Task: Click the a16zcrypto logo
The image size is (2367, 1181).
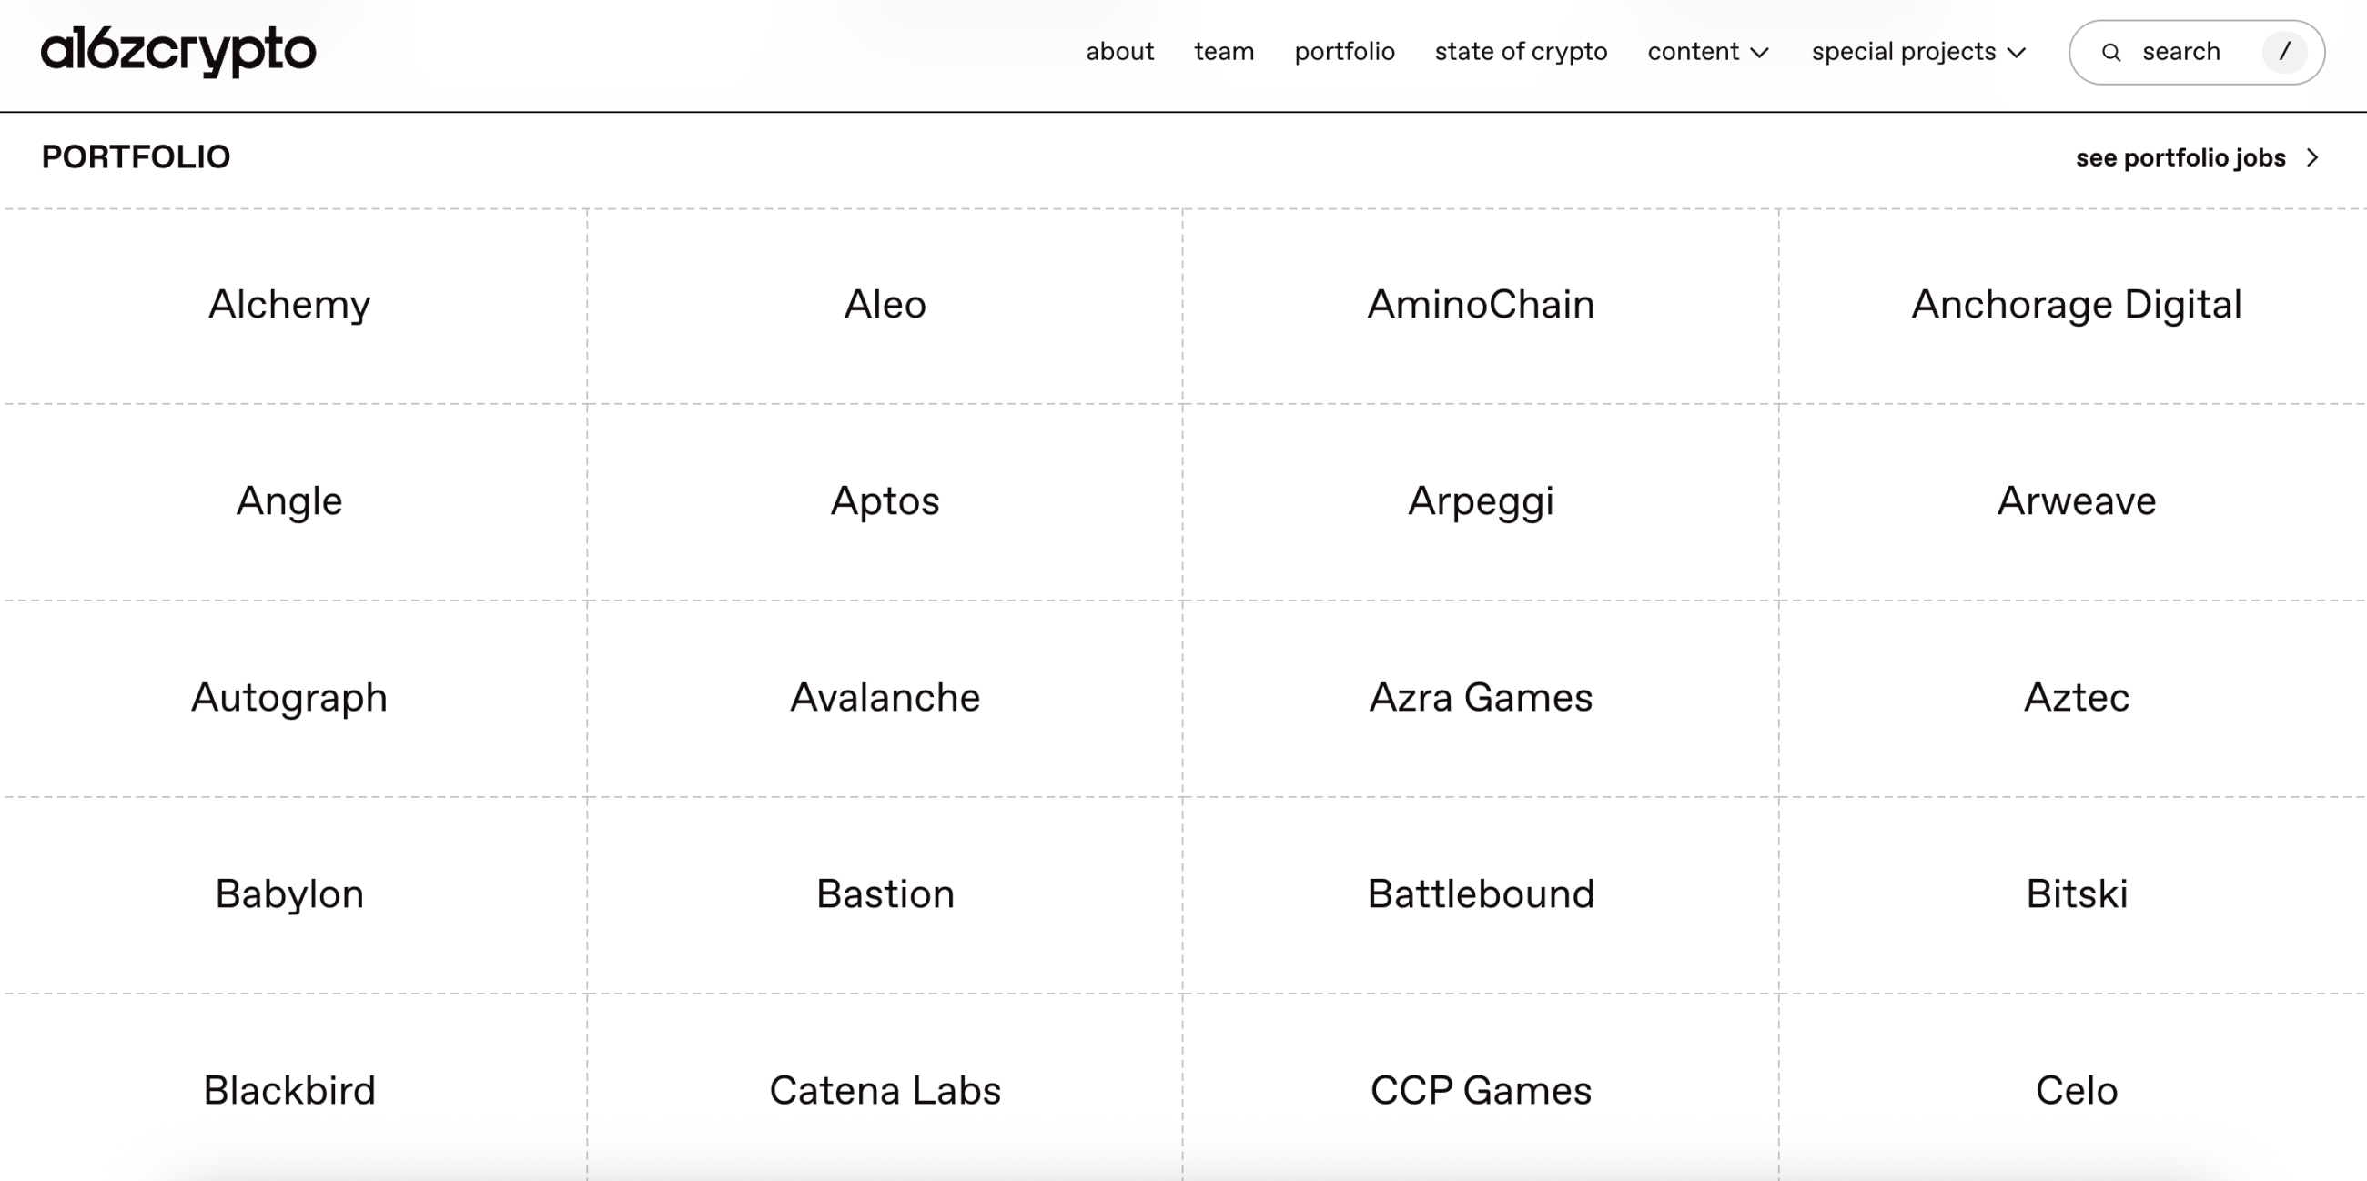Action: 178,51
